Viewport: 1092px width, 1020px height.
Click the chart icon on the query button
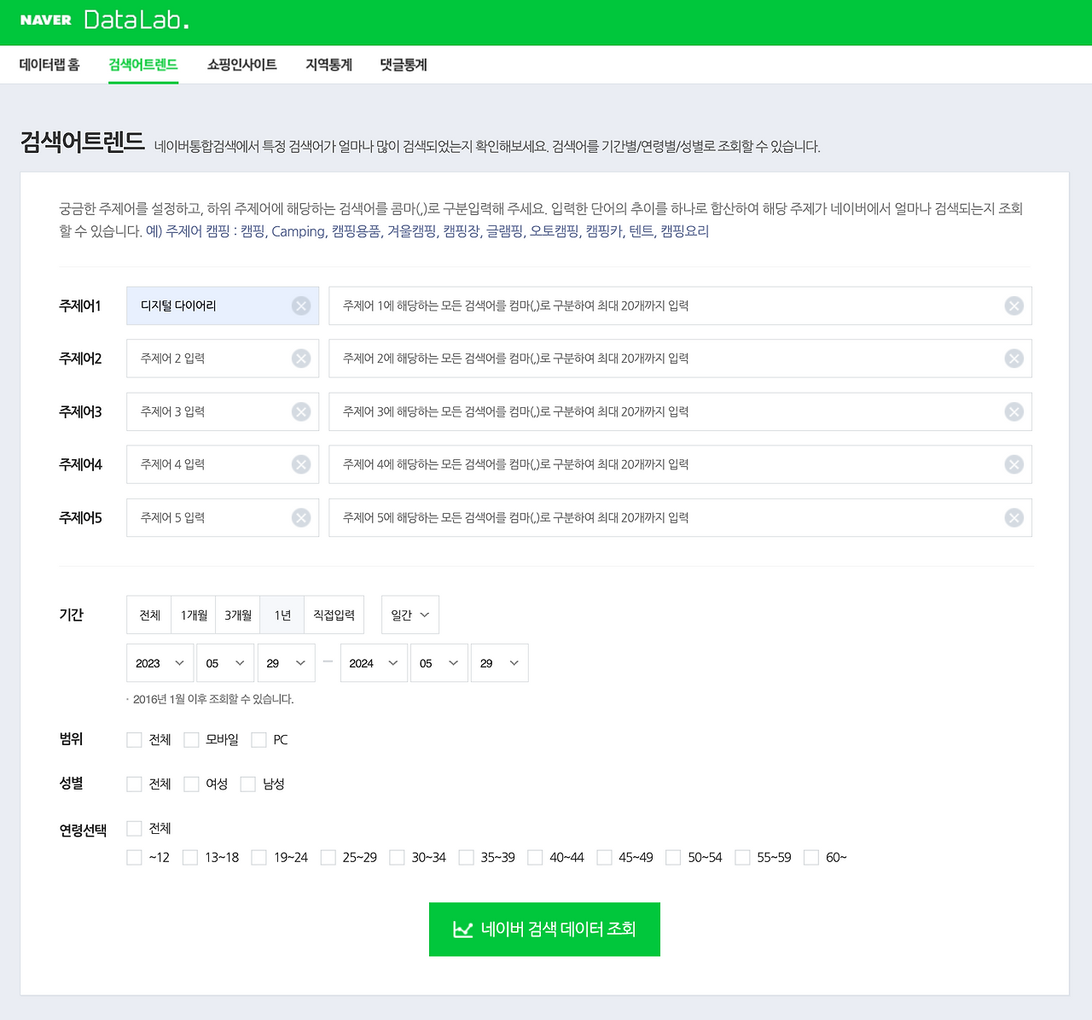tap(462, 930)
